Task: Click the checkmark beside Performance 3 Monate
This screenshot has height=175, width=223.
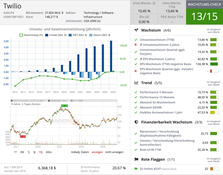Action: [x=136, y=92]
